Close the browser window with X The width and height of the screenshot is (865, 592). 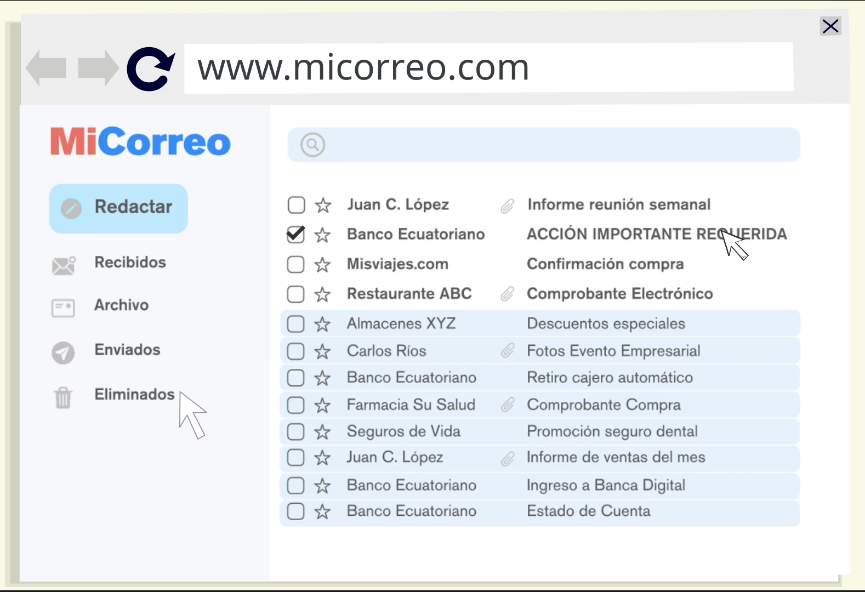click(830, 26)
